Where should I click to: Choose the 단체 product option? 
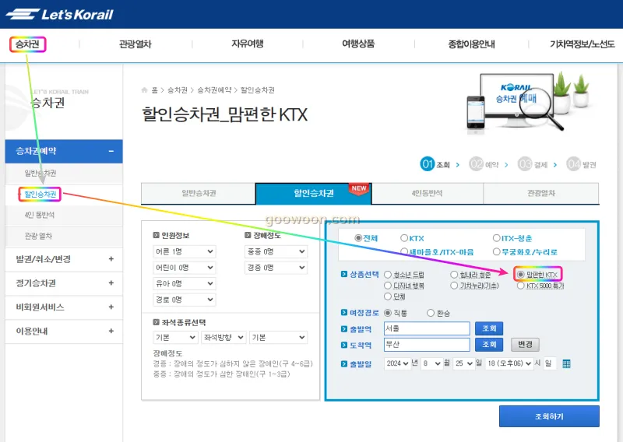[x=388, y=296]
